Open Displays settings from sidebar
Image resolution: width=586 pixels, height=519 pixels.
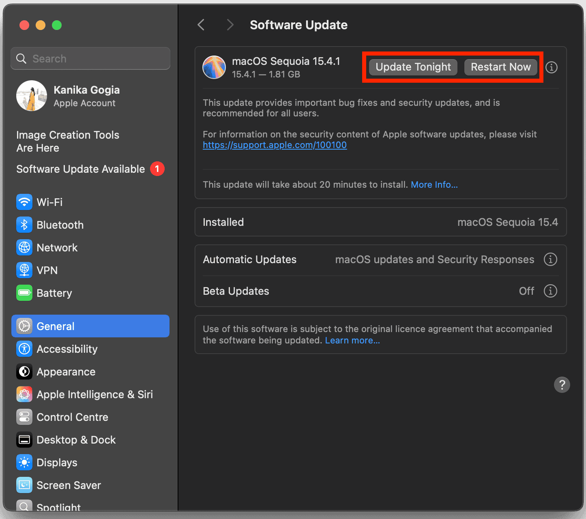(56, 463)
